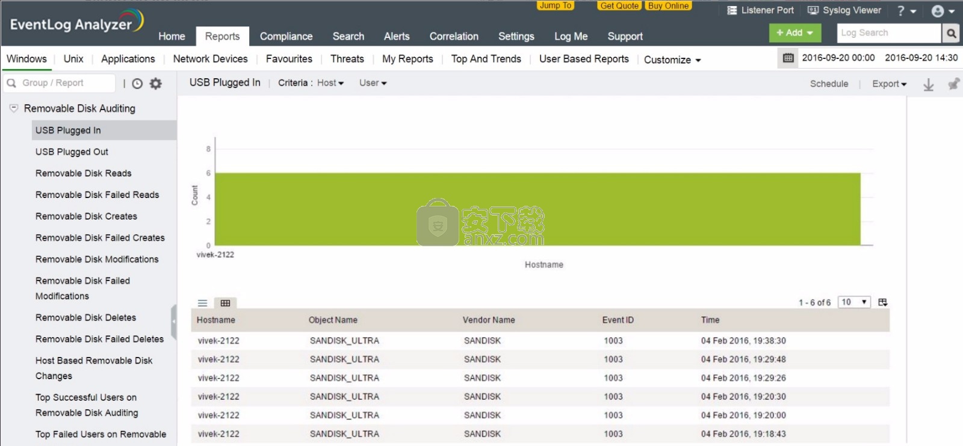This screenshot has width=963, height=446.
Task: Click the scheduled reports clock icon
Action: coord(137,84)
